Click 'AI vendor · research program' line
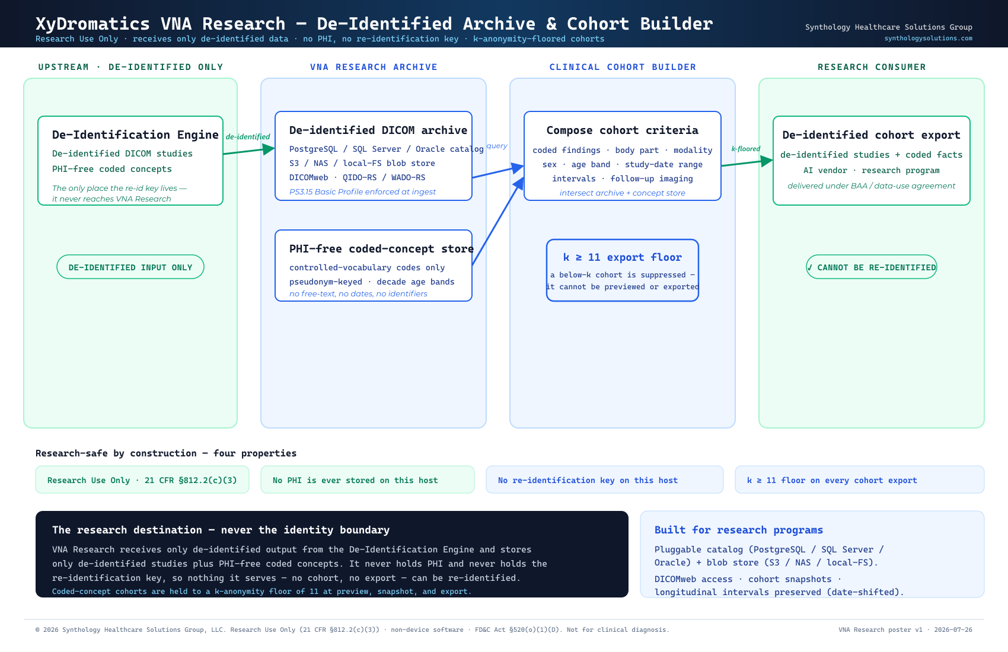 click(x=872, y=171)
